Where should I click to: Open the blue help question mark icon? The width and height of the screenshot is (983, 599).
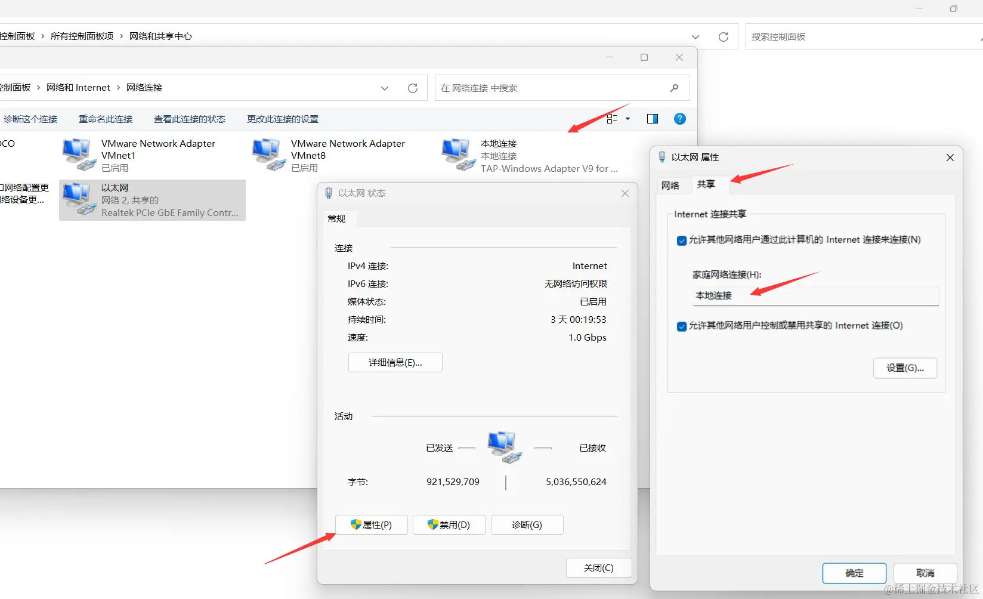click(x=679, y=119)
